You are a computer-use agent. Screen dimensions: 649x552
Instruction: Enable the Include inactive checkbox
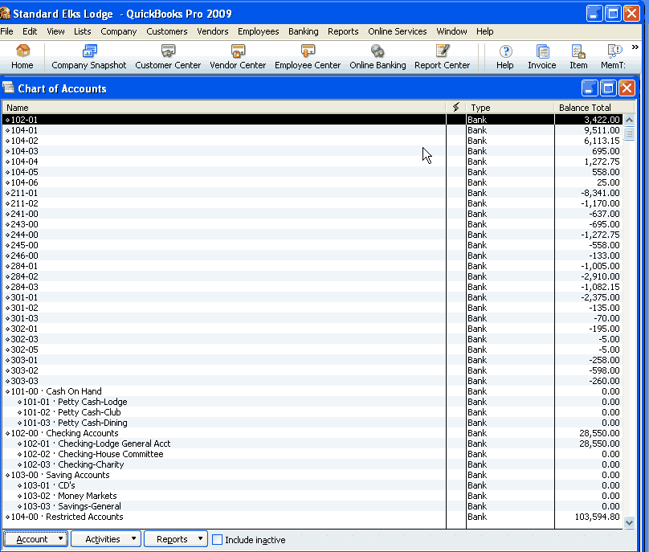coord(217,540)
